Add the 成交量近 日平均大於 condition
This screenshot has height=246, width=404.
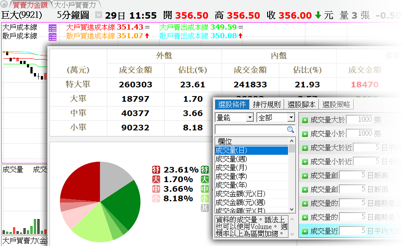(x=305, y=231)
